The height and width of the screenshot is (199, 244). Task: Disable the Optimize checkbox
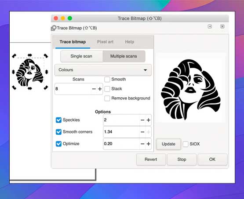pyautogui.click(x=58, y=144)
